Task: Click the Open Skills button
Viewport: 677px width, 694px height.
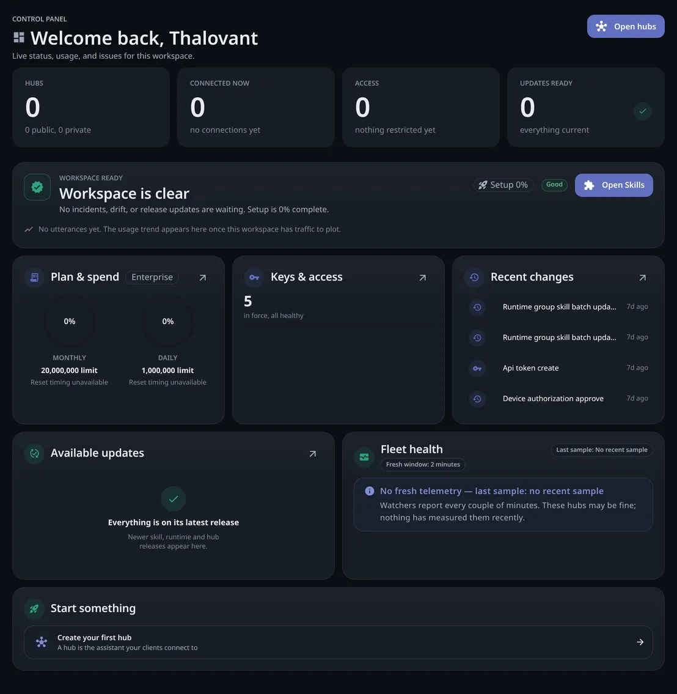Action: (x=613, y=185)
